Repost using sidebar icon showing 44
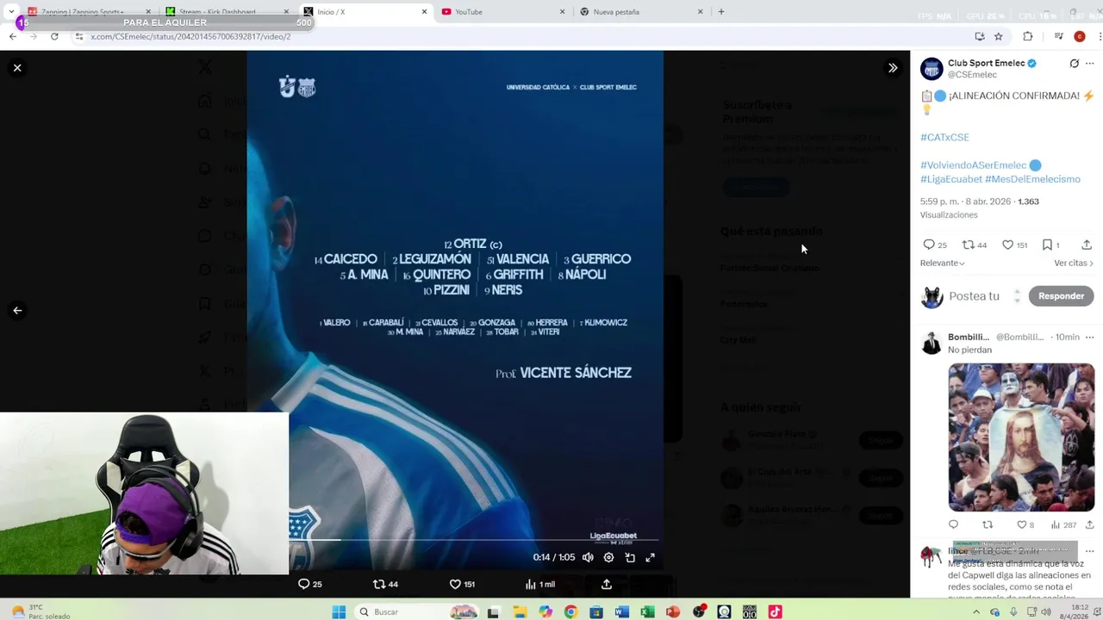This screenshot has height=620, width=1103. pos(975,245)
